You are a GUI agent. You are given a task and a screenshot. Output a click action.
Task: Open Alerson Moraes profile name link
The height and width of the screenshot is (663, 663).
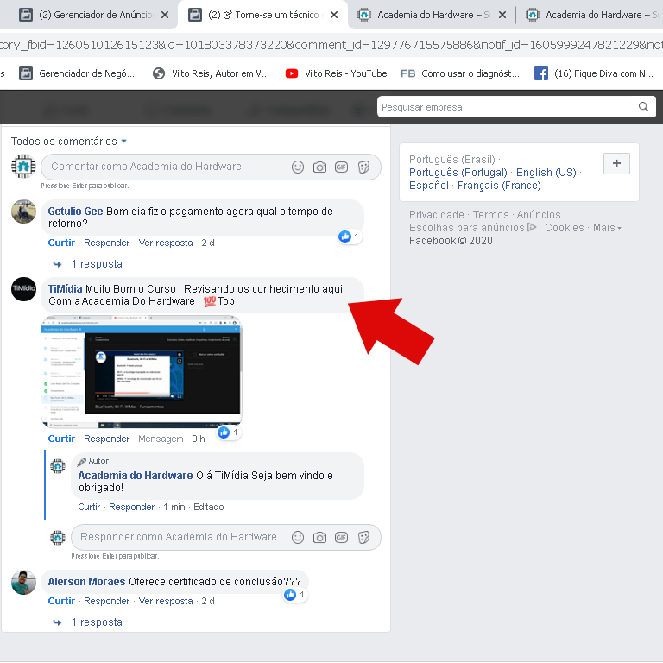pos(86,582)
